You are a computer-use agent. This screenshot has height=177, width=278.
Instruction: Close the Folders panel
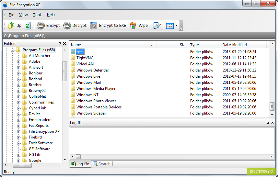click(64, 44)
